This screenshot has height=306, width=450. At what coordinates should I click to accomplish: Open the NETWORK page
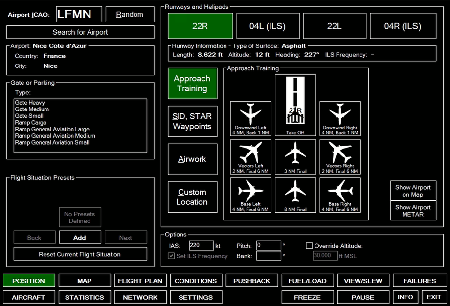click(140, 297)
